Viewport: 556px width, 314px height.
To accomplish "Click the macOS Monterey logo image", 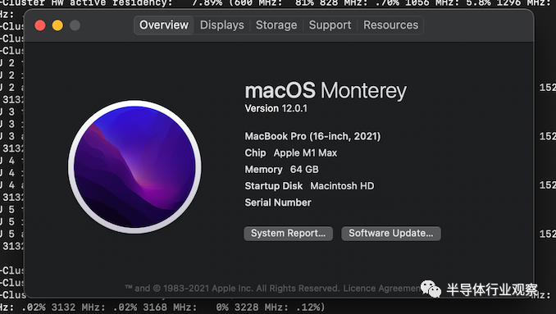I will (x=134, y=166).
